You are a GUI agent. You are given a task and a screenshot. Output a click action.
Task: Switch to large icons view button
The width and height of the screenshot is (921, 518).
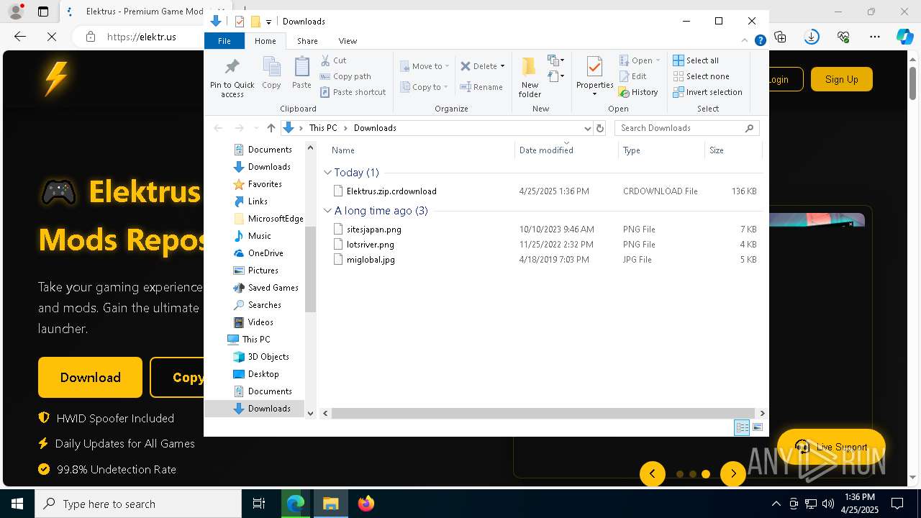758,427
